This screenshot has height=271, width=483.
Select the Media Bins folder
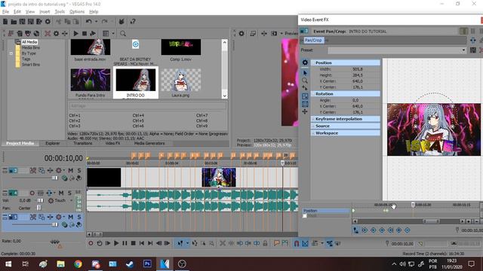pyautogui.click(x=30, y=47)
